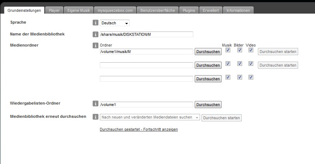Toggle Musik checkbox for /volume1/musik/M folder
Image resolution: width=315 pixels, height=164 pixels.
pyautogui.click(x=228, y=50)
